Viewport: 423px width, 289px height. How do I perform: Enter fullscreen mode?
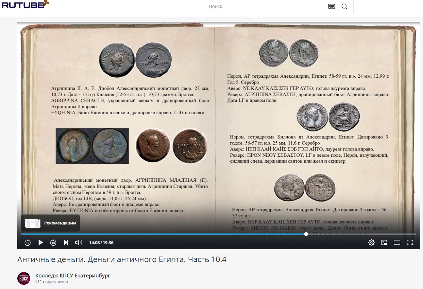pyautogui.click(x=410, y=242)
